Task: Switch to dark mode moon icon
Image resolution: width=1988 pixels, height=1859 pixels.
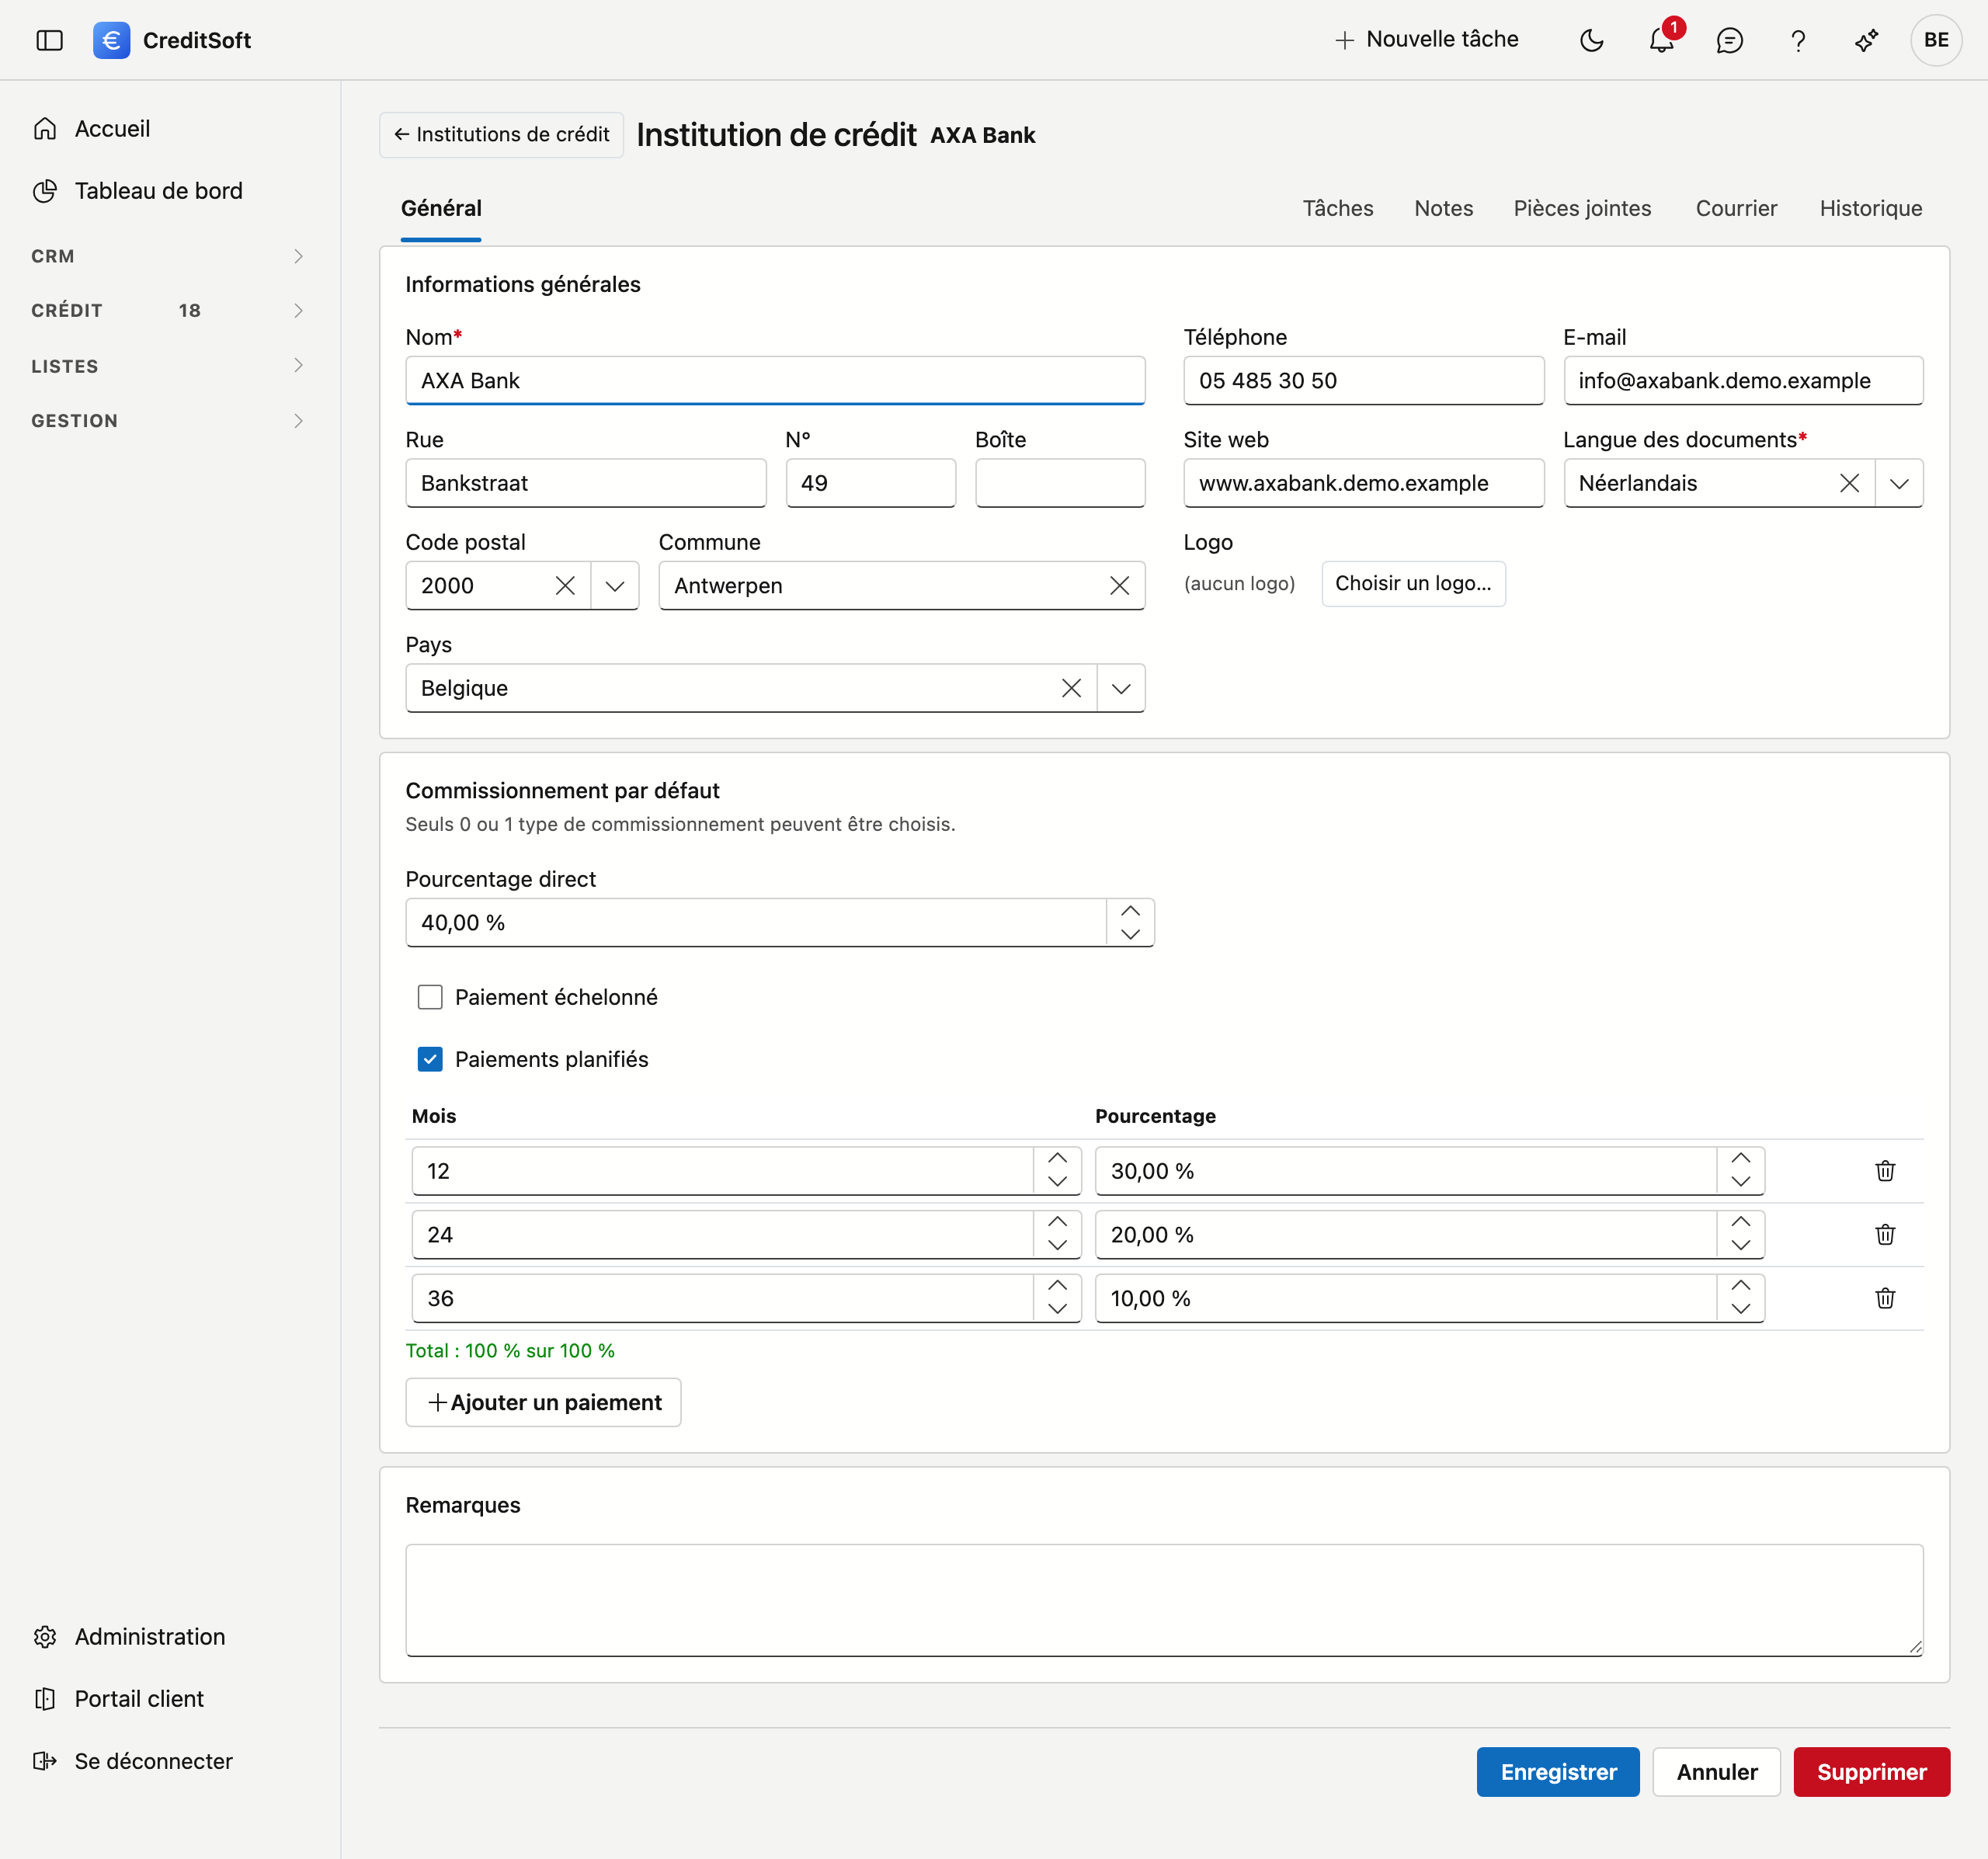Action: point(1591,40)
